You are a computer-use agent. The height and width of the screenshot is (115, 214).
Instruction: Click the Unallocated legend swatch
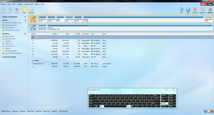point(60,111)
